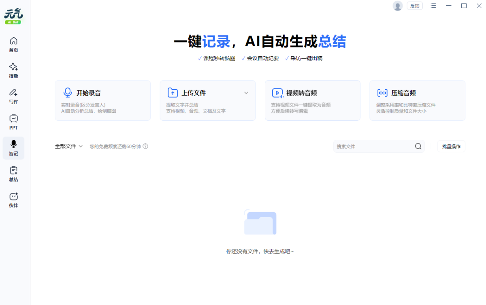点击顶部的元气AI Bot标志
The image size is (486, 305).
click(13, 15)
